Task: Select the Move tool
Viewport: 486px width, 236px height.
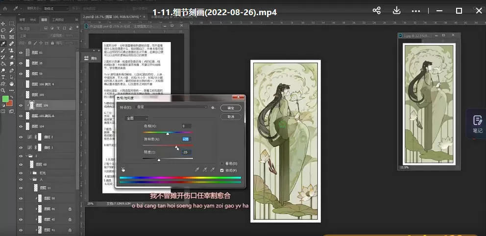Action: (3, 23)
